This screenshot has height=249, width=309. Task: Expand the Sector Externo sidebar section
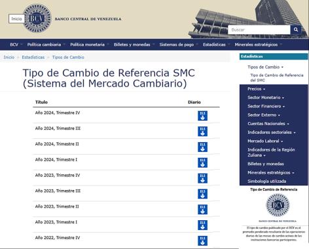[x=264, y=115]
